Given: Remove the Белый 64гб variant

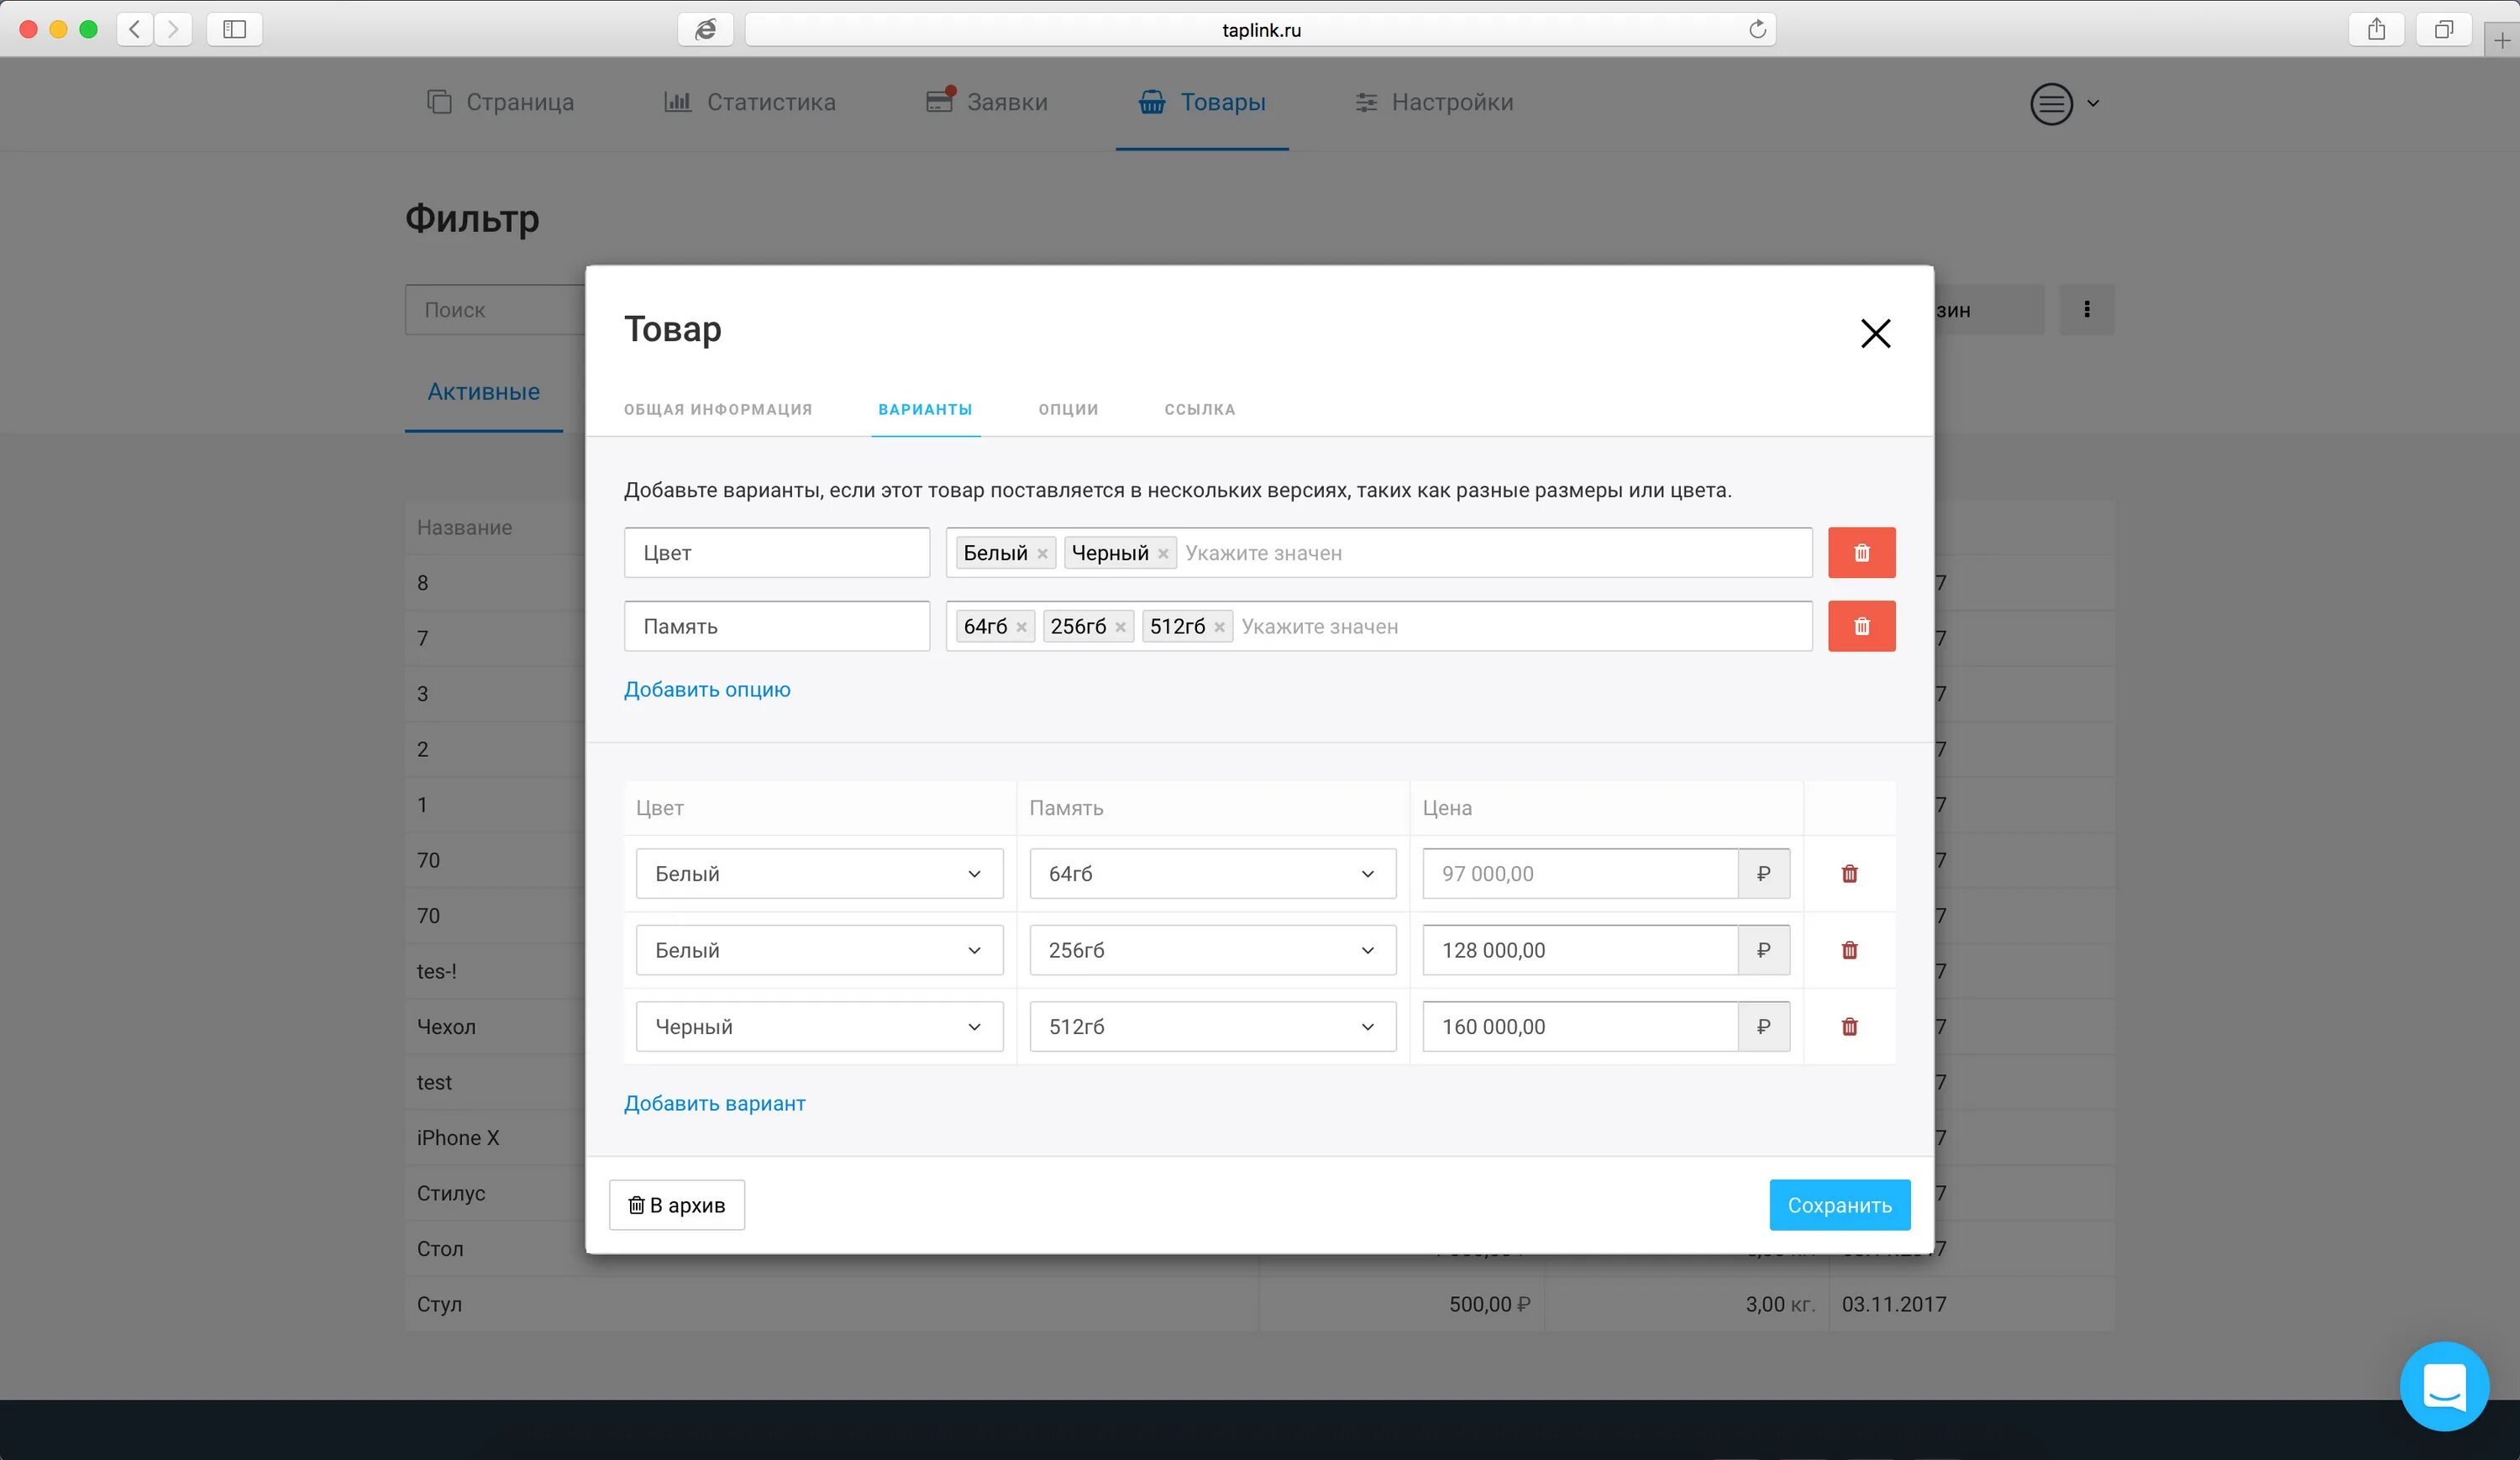Looking at the screenshot, I should (x=1849, y=874).
